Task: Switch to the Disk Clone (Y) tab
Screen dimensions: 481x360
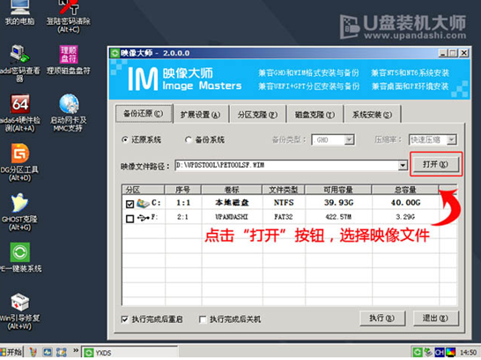Action: tap(314, 115)
